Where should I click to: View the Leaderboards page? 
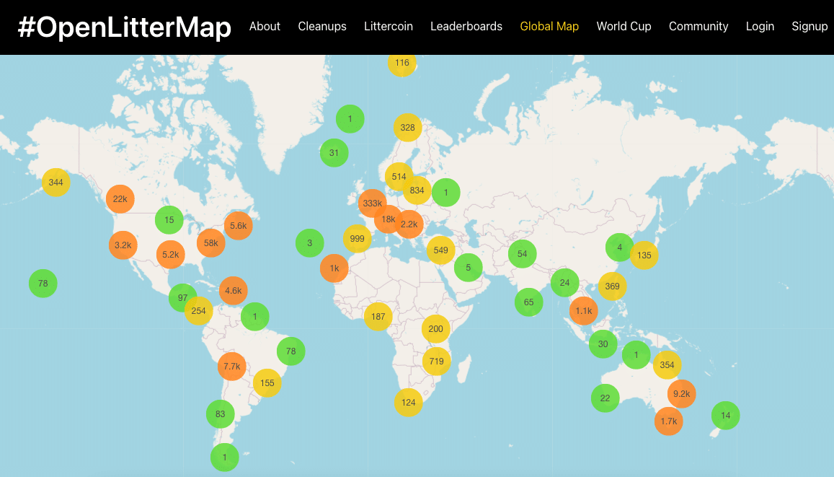coord(466,26)
